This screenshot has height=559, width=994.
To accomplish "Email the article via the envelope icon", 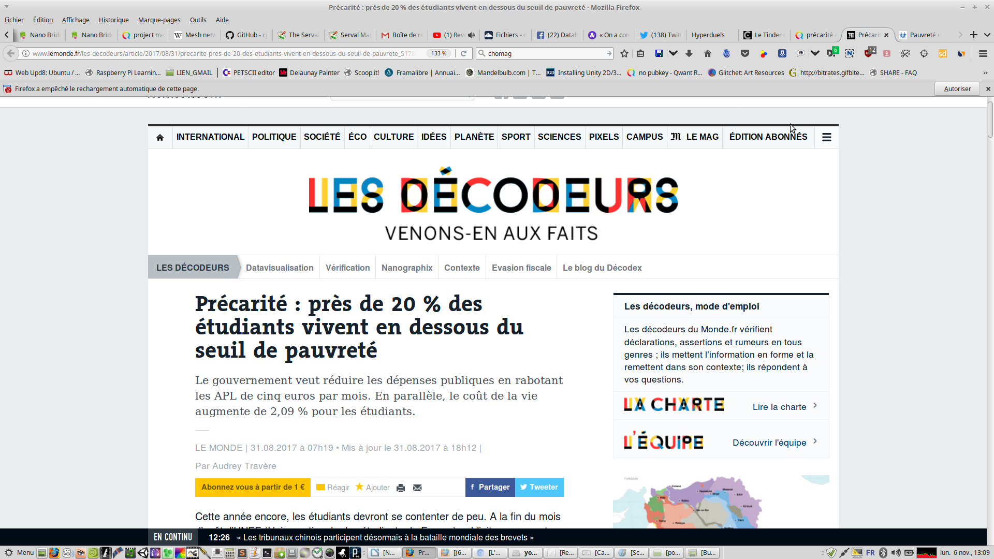I will (417, 488).
